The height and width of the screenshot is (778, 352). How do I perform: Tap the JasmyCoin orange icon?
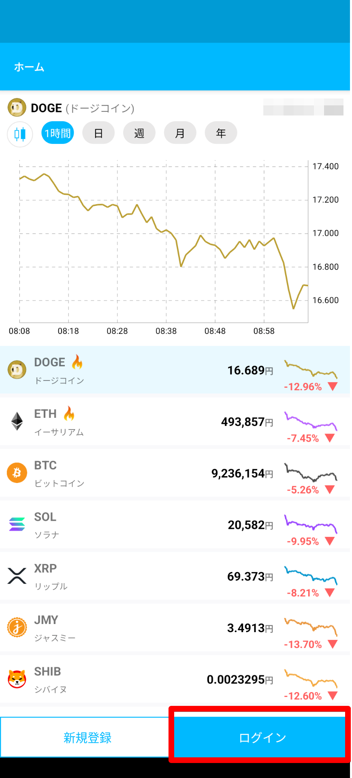[x=17, y=627]
